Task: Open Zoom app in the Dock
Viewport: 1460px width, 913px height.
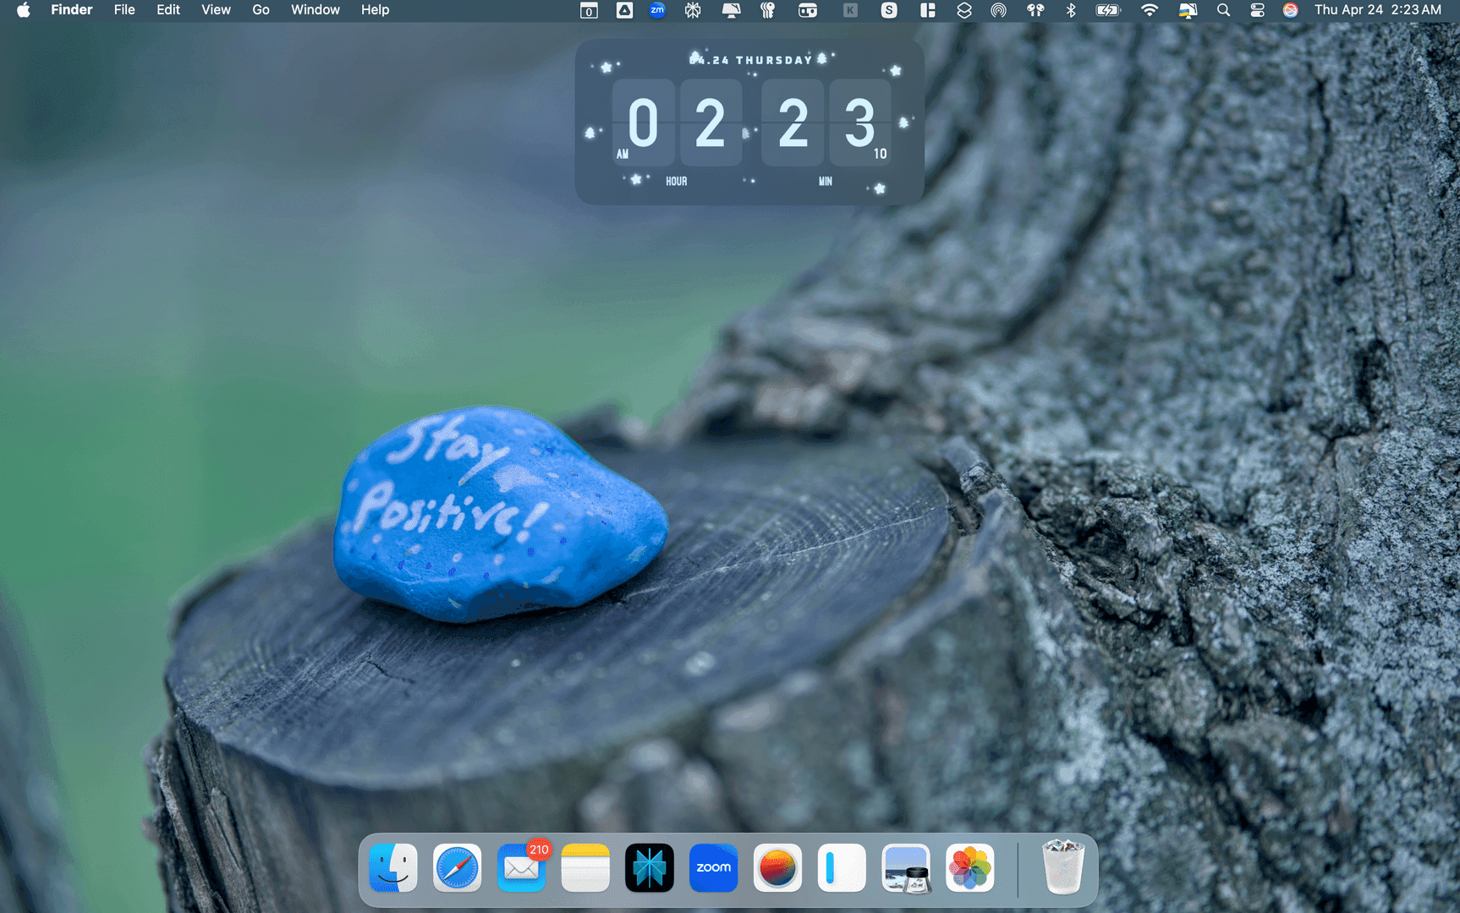Action: [714, 867]
